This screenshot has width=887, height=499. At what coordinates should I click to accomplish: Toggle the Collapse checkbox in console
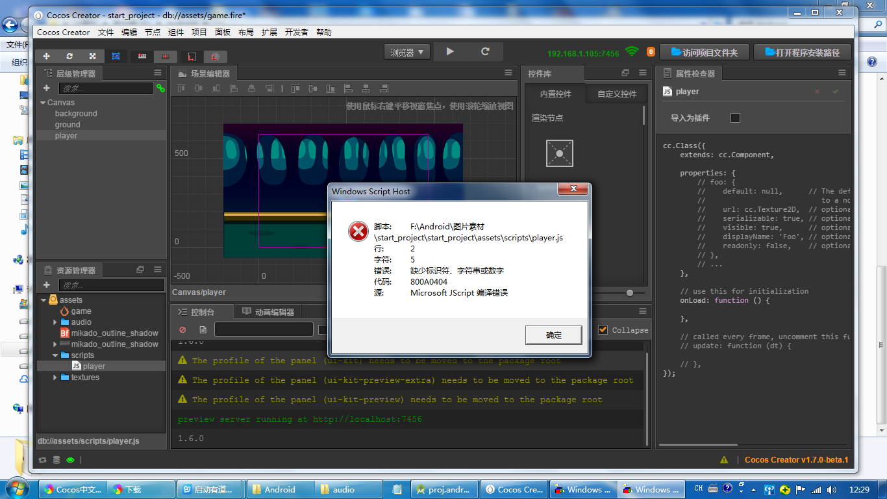[x=603, y=329]
